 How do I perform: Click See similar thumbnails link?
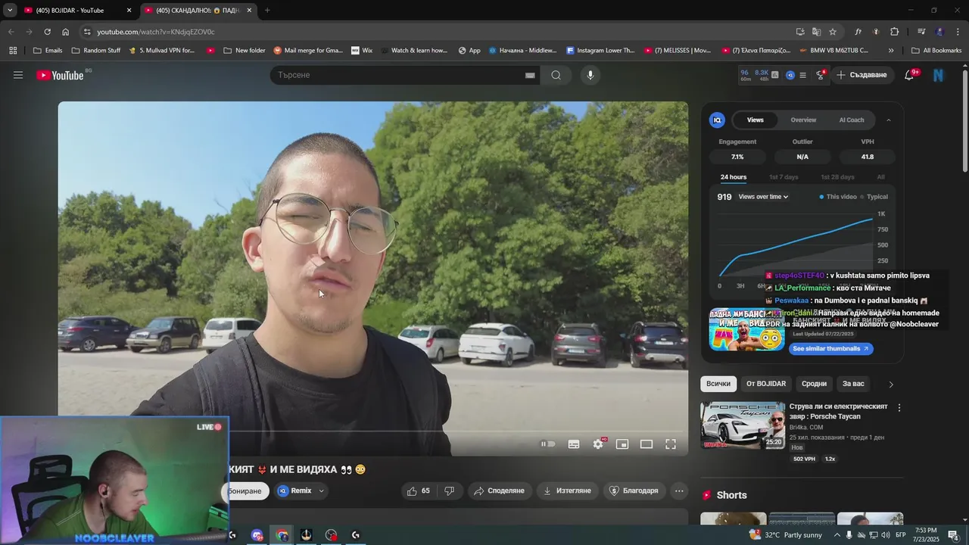[830, 349]
